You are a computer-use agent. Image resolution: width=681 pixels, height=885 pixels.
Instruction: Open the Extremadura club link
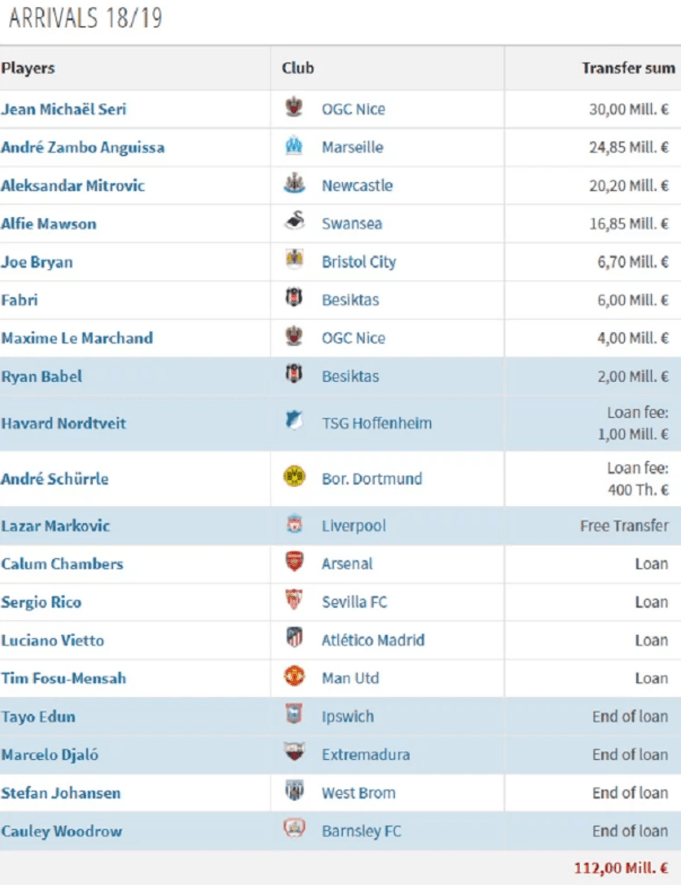[x=366, y=755]
